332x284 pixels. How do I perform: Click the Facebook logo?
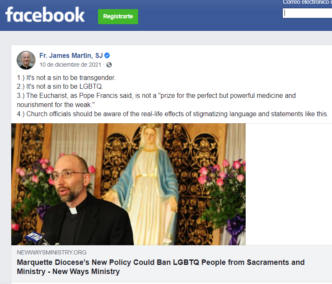[45, 15]
